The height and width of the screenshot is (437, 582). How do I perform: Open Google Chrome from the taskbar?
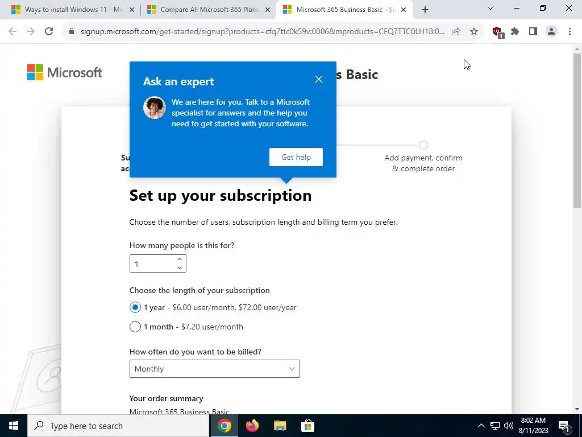coord(224,426)
